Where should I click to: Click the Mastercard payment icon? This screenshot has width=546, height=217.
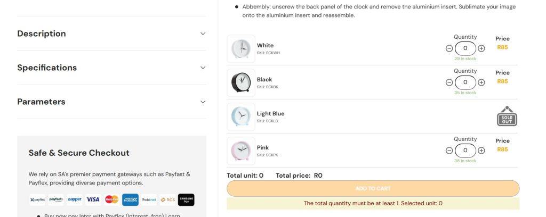coord(111,200)
